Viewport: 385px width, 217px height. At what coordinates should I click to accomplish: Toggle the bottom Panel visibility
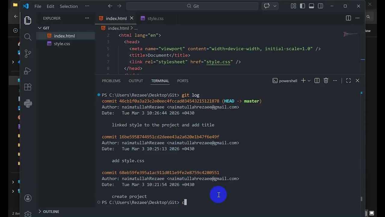pyautogui.click(x=312, y=6)
